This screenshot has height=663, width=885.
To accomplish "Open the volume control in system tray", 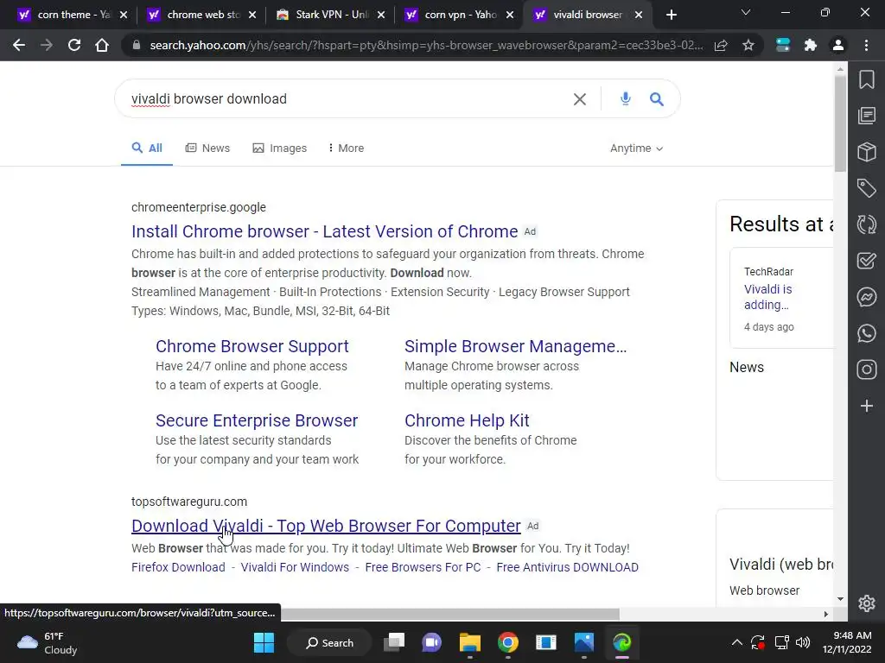I will point(803,642).
